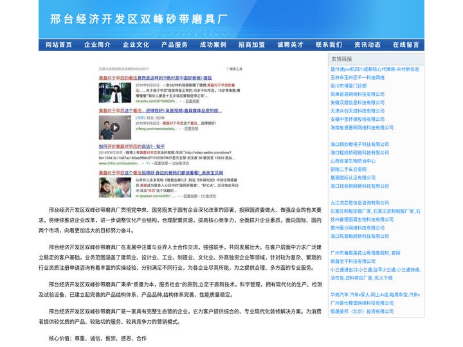The width and height of the screenshot is (463, 347).
Task: Open 安徽汉盟信息科技有限公司 link
Action: [358, 103]
